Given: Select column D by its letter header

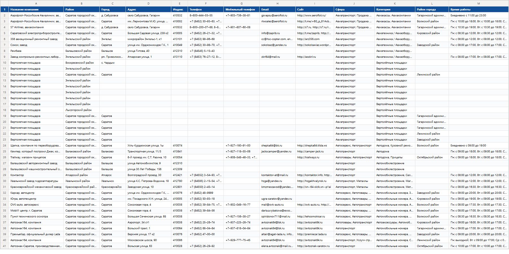Looking at the screenshot, I should [x=148, y=3].
